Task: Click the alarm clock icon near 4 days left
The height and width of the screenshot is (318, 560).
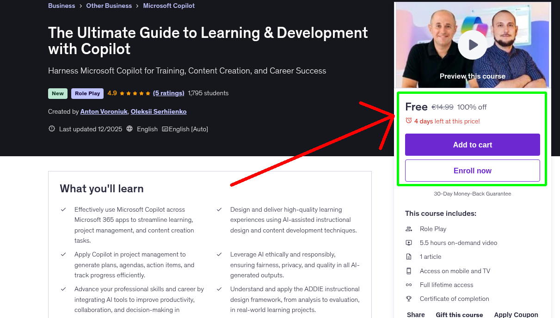Action: [408, 120]
